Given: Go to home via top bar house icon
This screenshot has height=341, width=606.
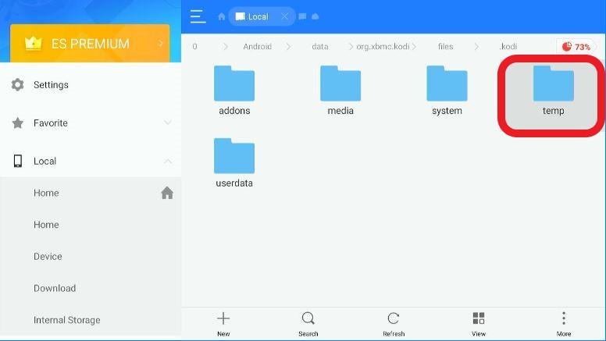Looking at the screenshot, I should (222, 16).
